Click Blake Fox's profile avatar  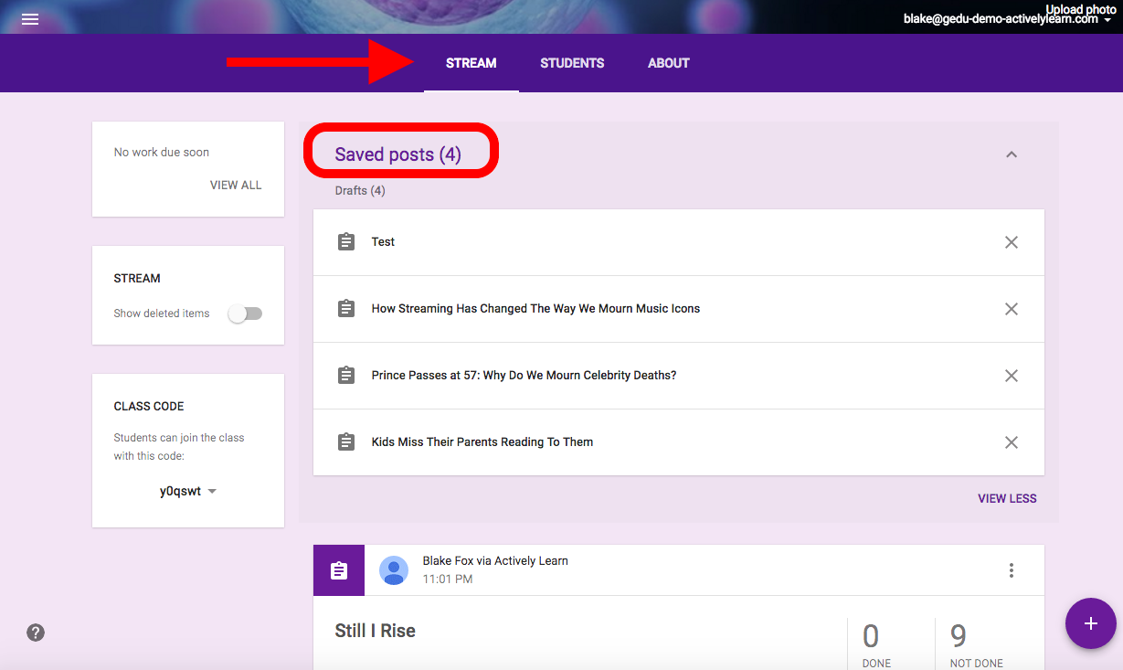tap(394, 570)
